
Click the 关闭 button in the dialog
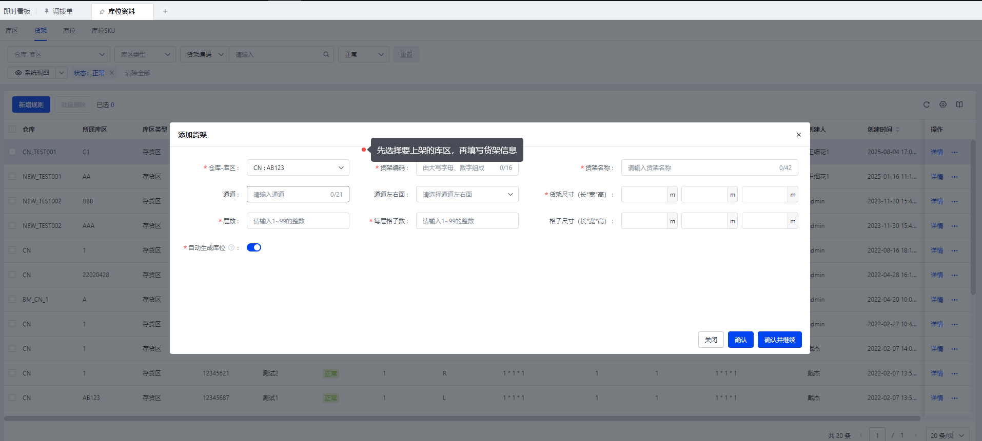tap(711, 340)
